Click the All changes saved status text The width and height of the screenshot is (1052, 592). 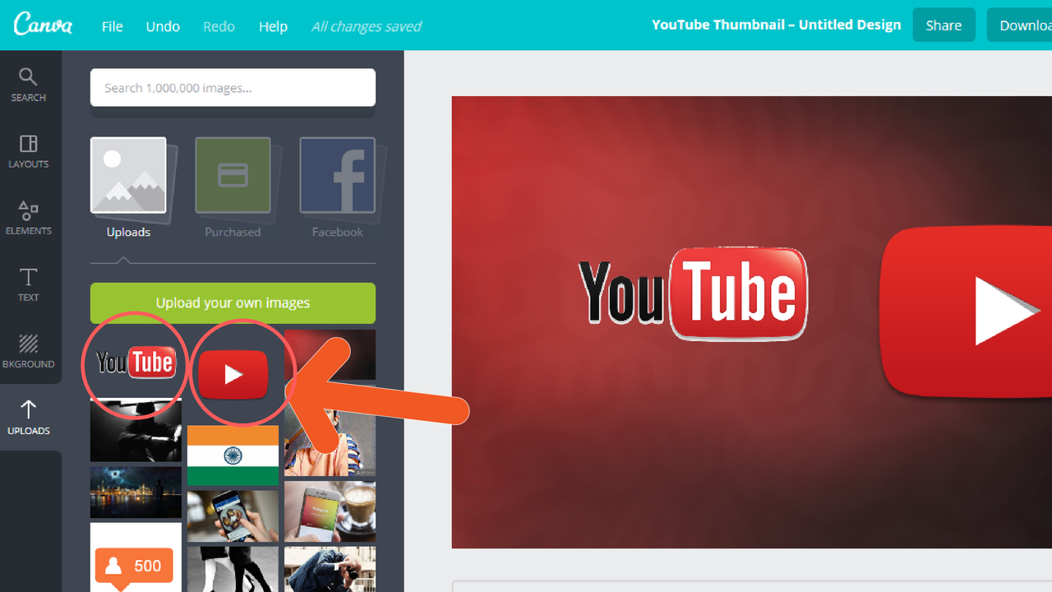(366, 26)
